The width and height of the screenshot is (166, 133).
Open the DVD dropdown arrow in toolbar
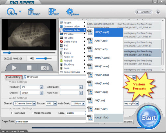coord(20,11)
